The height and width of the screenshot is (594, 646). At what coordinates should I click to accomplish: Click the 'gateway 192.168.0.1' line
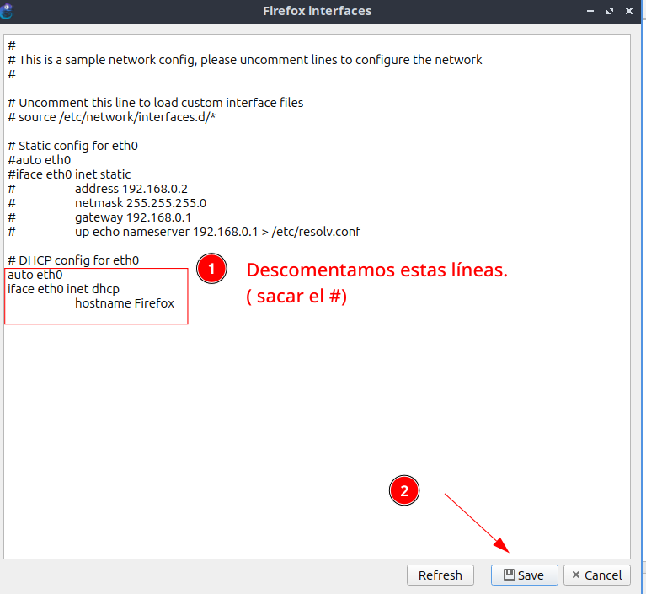pos(132,217)
